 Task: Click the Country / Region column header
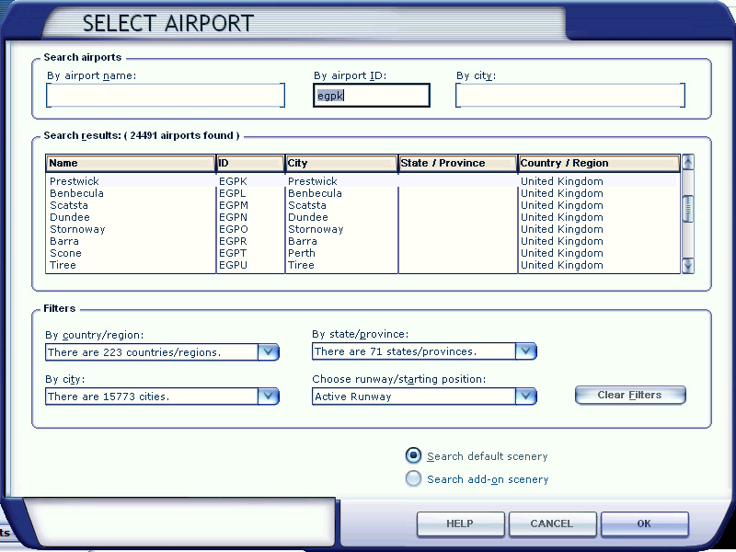tap(599, 164)
